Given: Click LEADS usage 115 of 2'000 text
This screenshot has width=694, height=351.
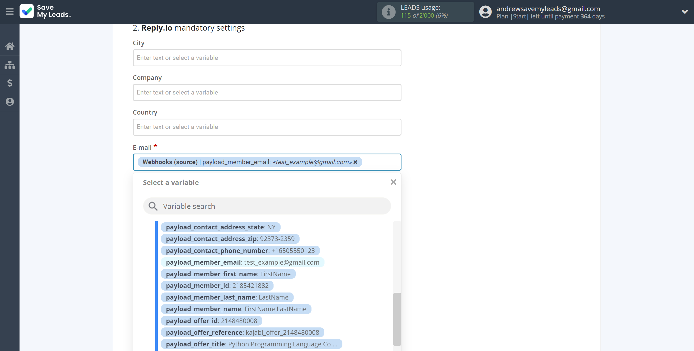Looking at the screenshot, I should coord(424,15).
